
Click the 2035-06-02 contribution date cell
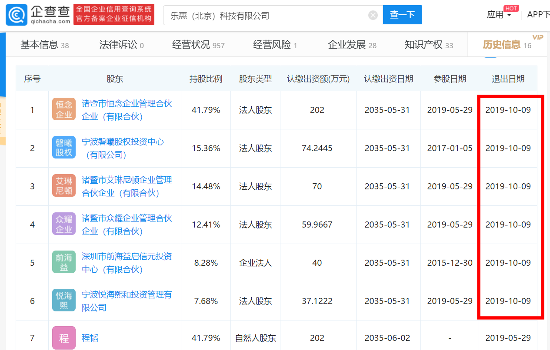point(387,338)
